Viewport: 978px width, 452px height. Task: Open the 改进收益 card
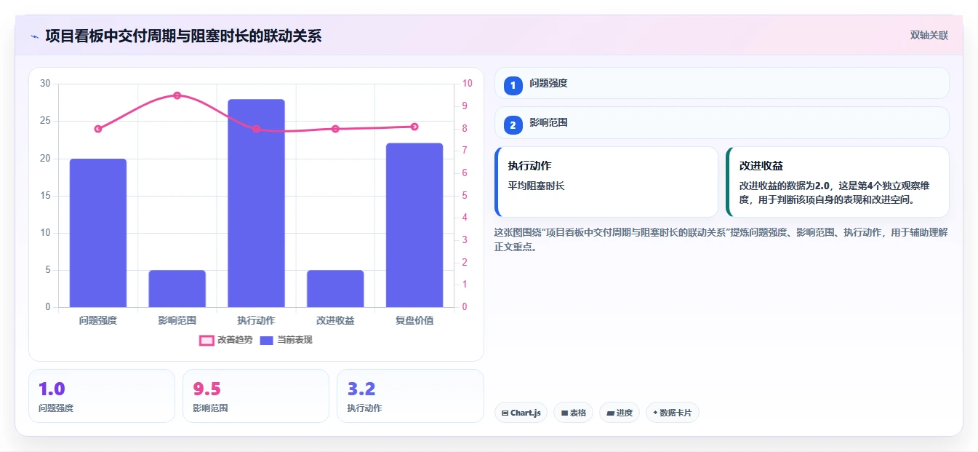pos(838,182)
